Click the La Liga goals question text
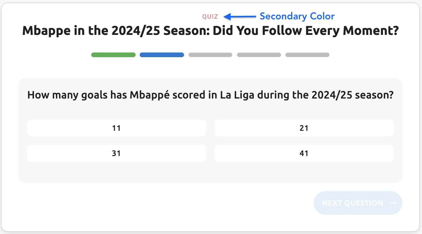Image resolution: width=422 pixels, height=234 pixels. [x=210, y=95]
